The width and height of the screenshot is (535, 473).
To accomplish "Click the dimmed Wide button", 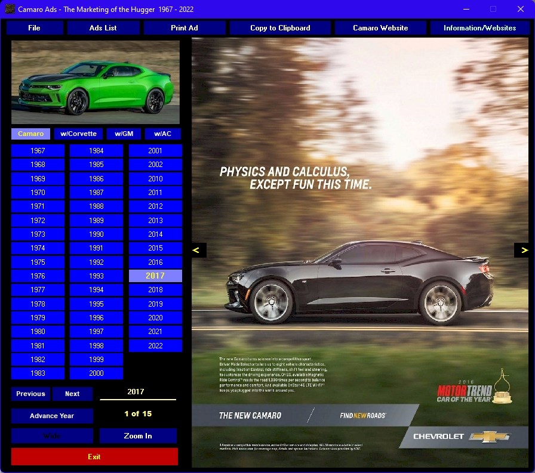I will [52, 436].
